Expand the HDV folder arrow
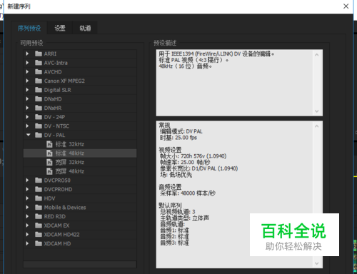 (27, 198)
